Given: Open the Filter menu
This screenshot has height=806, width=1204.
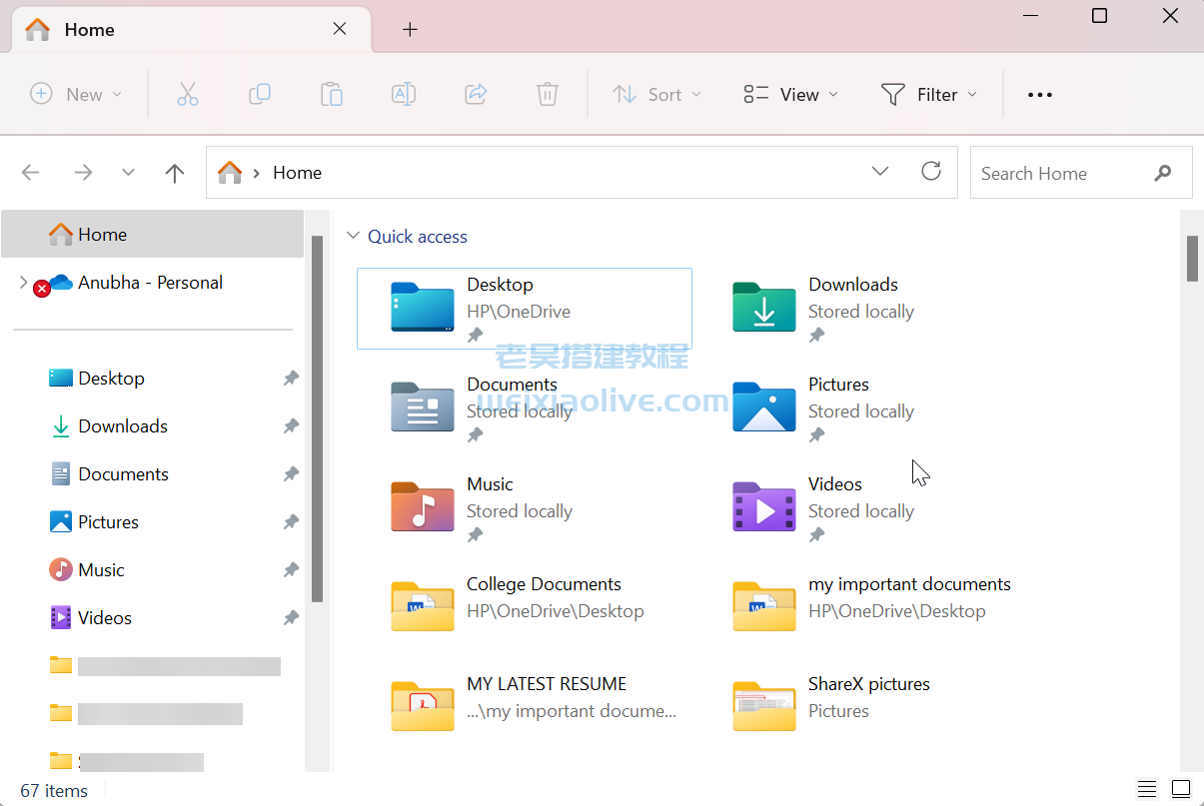Looking at the screenshot, I should (928, 94).
